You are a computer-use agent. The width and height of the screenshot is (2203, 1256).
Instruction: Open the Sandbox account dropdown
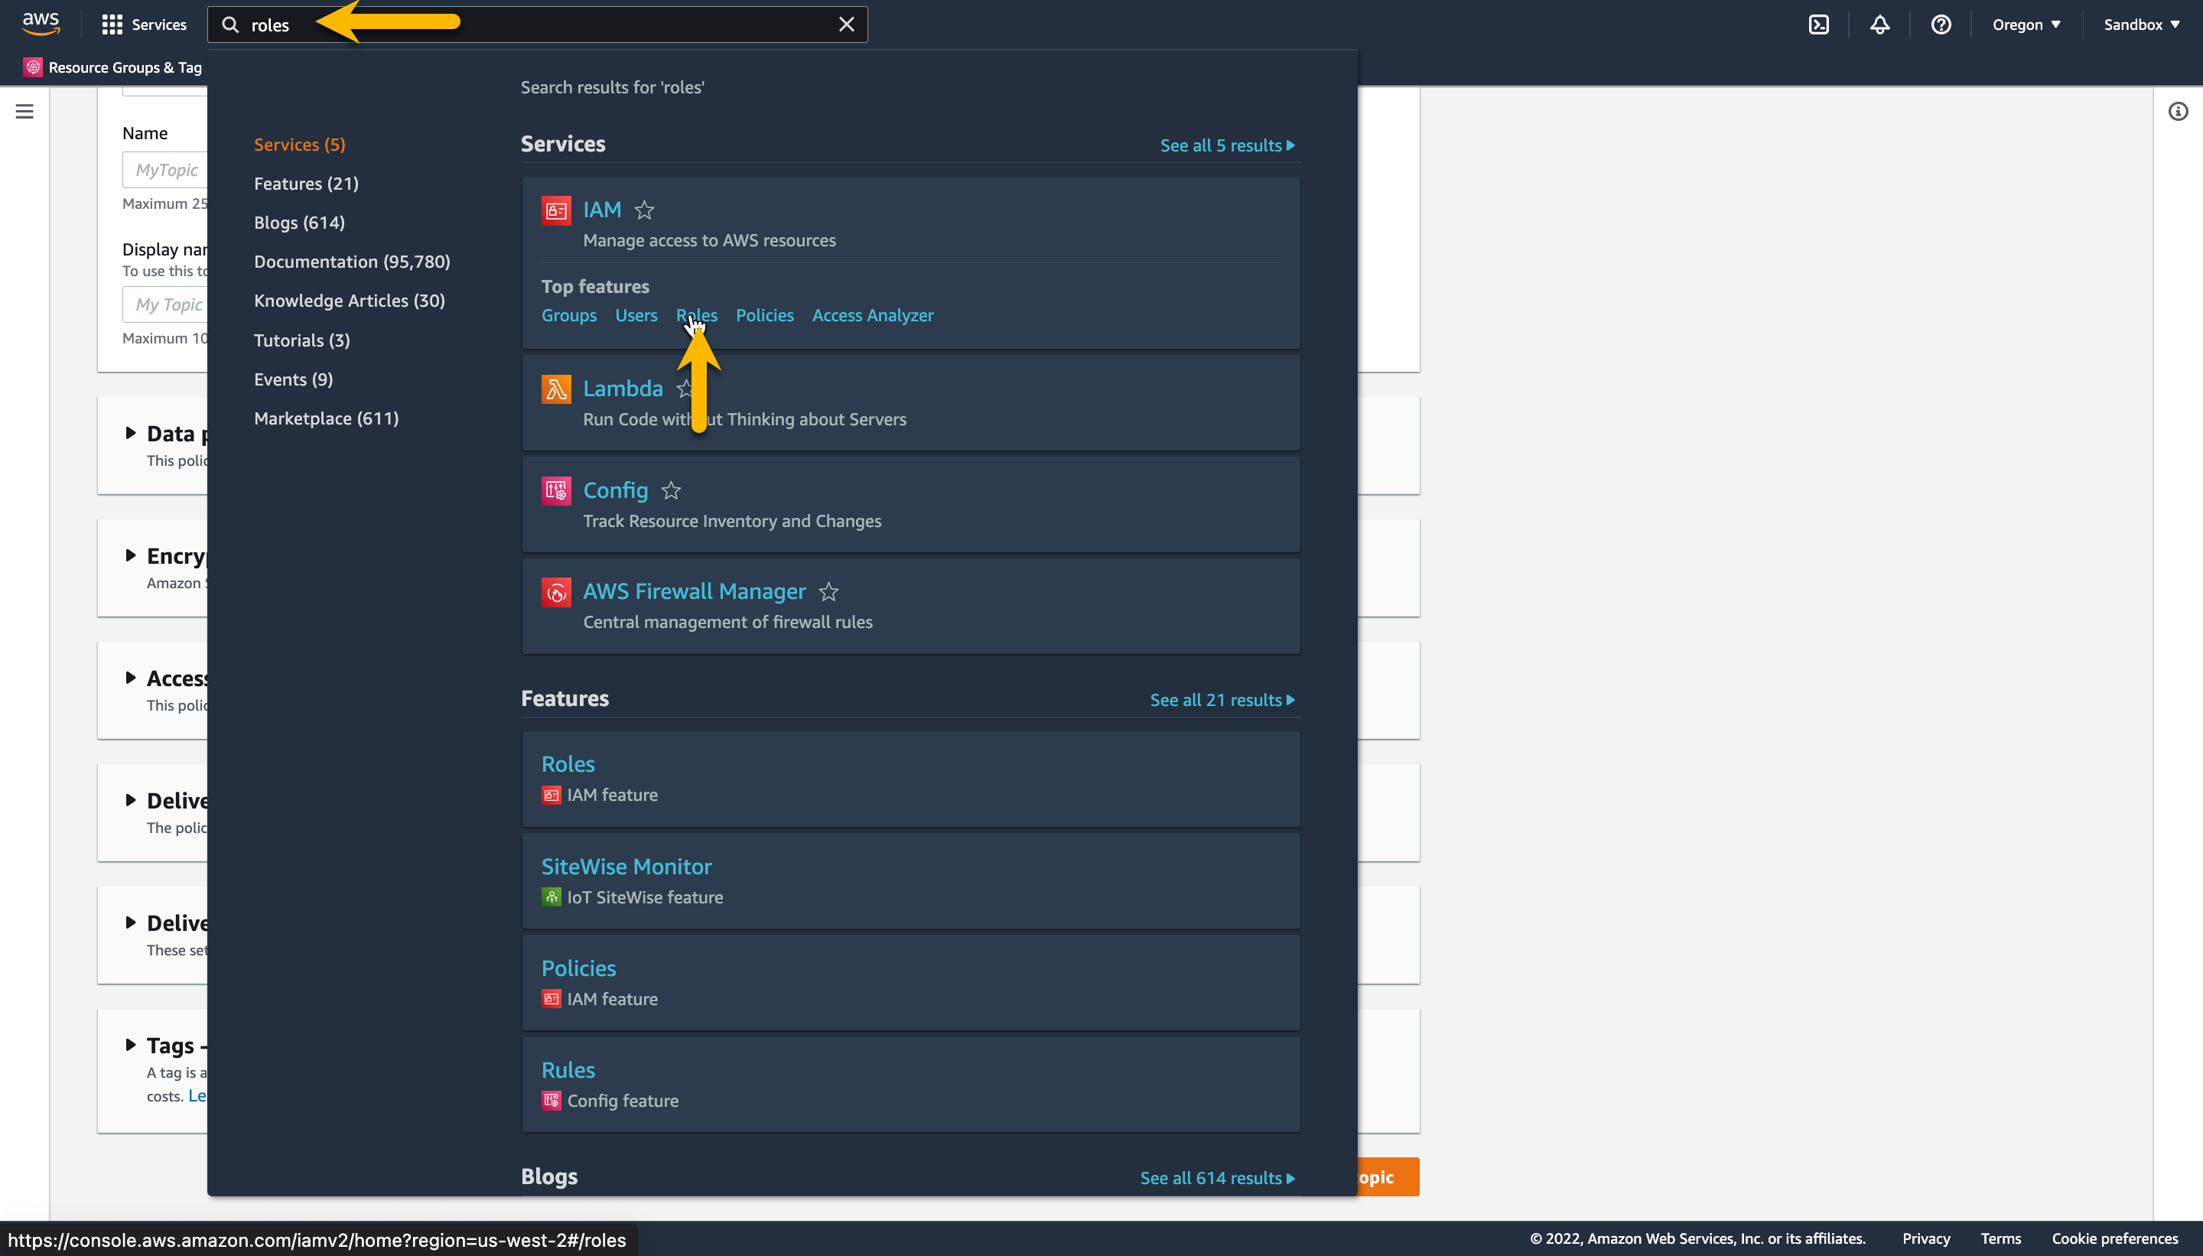(x=2141, y=24)
